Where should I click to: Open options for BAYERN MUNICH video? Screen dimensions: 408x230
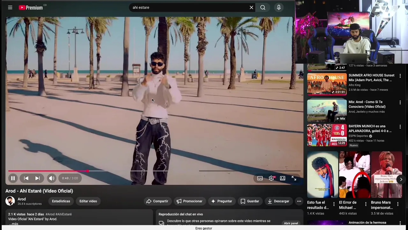tap(400, 127)
